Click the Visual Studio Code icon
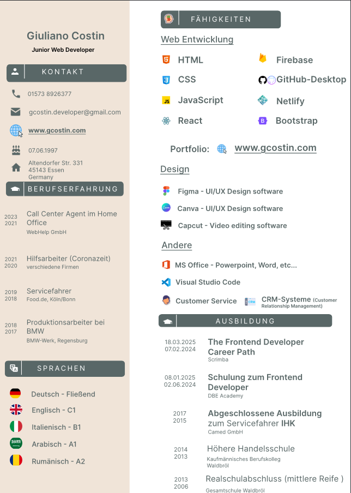 [x=166, y=282]
